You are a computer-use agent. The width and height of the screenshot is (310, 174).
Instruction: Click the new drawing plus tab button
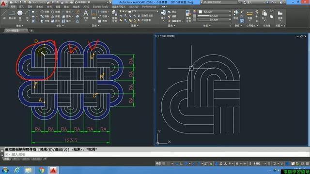31,30
